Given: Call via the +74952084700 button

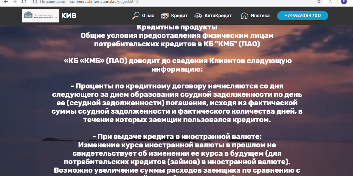Looking at the screenshot, I should (302, 16).
